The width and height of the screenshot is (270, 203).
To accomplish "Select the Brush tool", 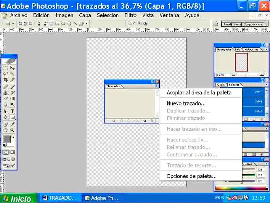I will [12, 87].
